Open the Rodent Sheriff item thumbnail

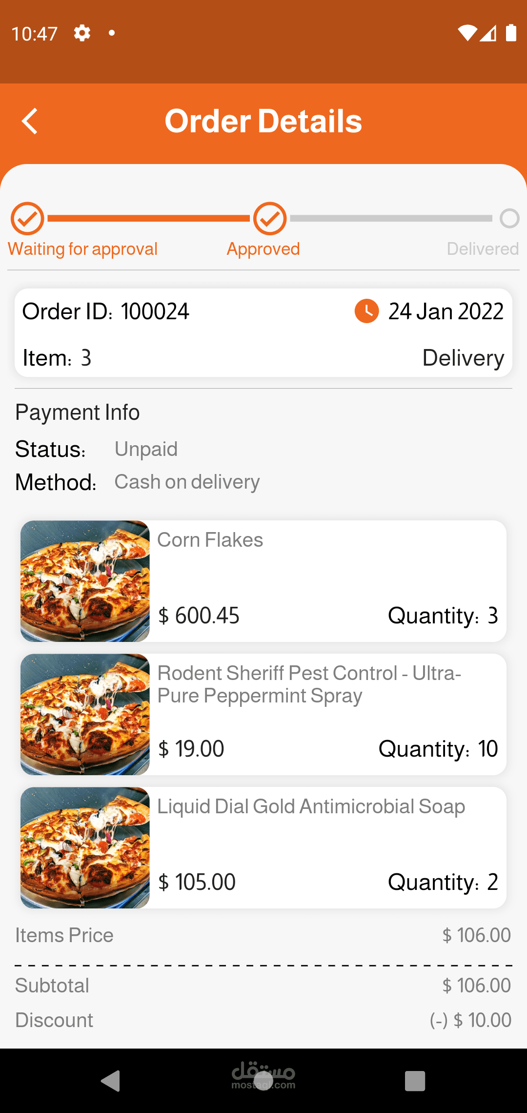coord(85,714)
